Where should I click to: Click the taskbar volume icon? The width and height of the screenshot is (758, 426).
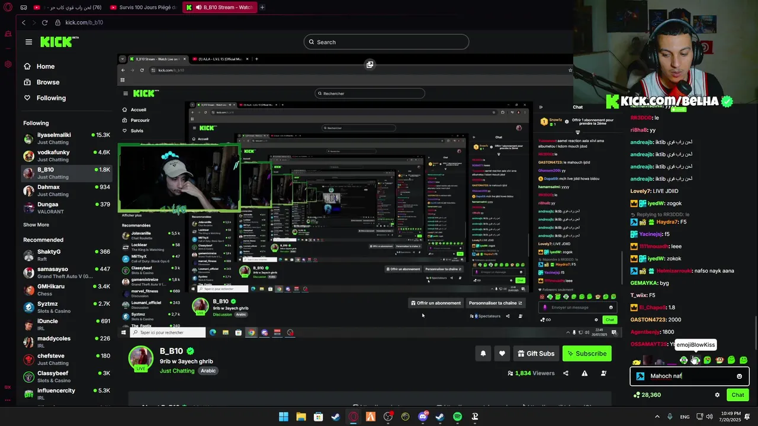point(709,417)
